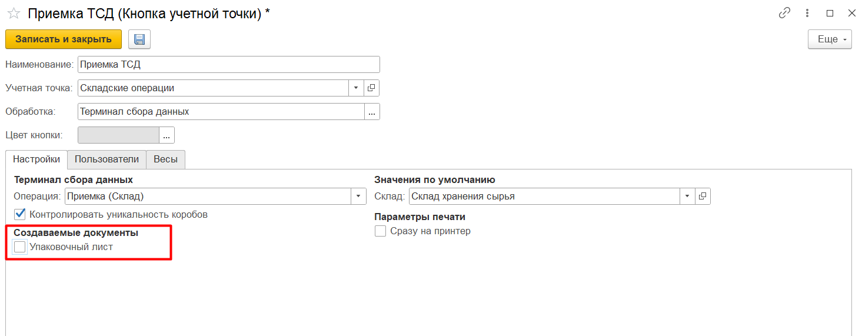Open the Учетная точка linked record icon
862x336 pixels.
click(371, 88)
